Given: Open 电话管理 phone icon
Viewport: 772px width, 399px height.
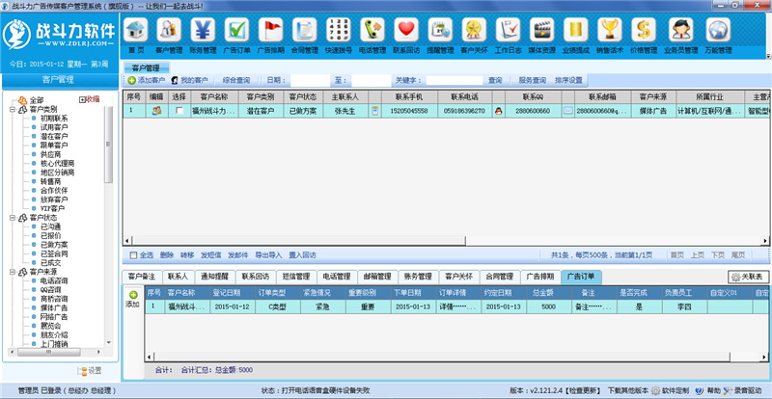Looking at the screenshot, I should click(x=372, y=30).
